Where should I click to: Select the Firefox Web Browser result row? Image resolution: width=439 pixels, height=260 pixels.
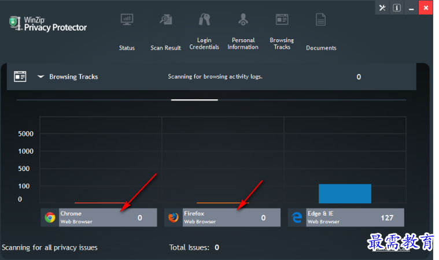pyautogui.click(x=223, y=218)
